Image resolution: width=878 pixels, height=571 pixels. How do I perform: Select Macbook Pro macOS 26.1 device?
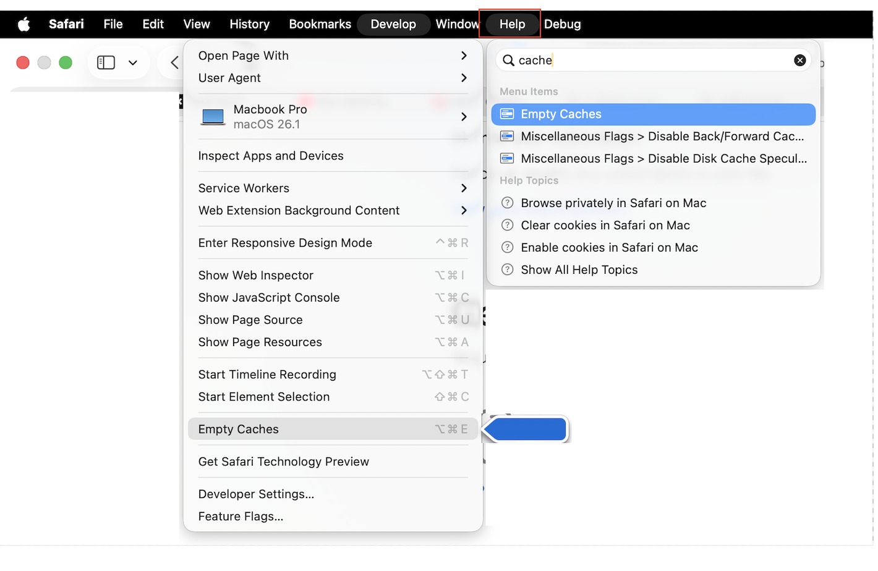click(333, 117)
